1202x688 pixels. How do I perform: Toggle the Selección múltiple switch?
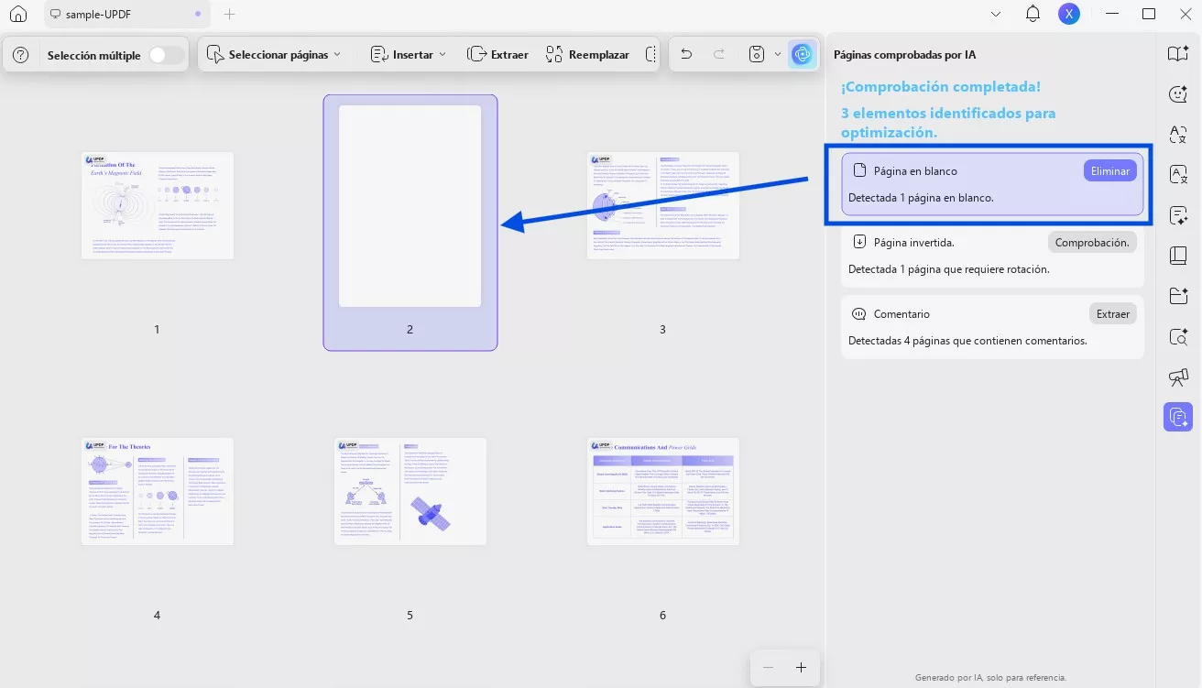[165, 55]
